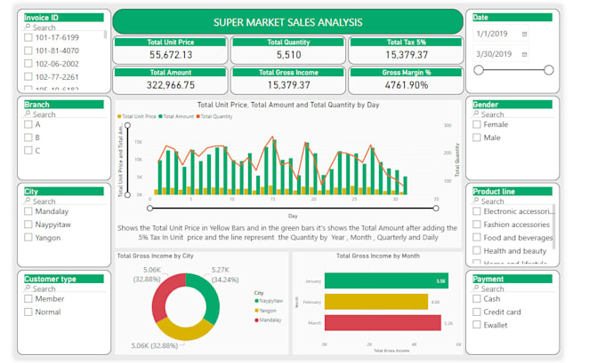Filter payments by Credit card
The width and height of the screenshot is (605, 363).
[477, 312]
